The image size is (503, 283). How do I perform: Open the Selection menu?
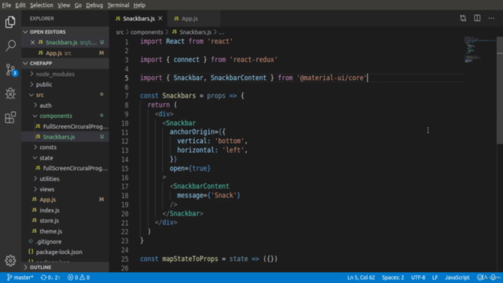tap(42, 6)
